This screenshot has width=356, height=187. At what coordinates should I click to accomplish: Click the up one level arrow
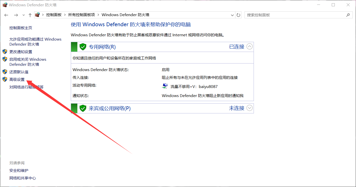point(30,15)
